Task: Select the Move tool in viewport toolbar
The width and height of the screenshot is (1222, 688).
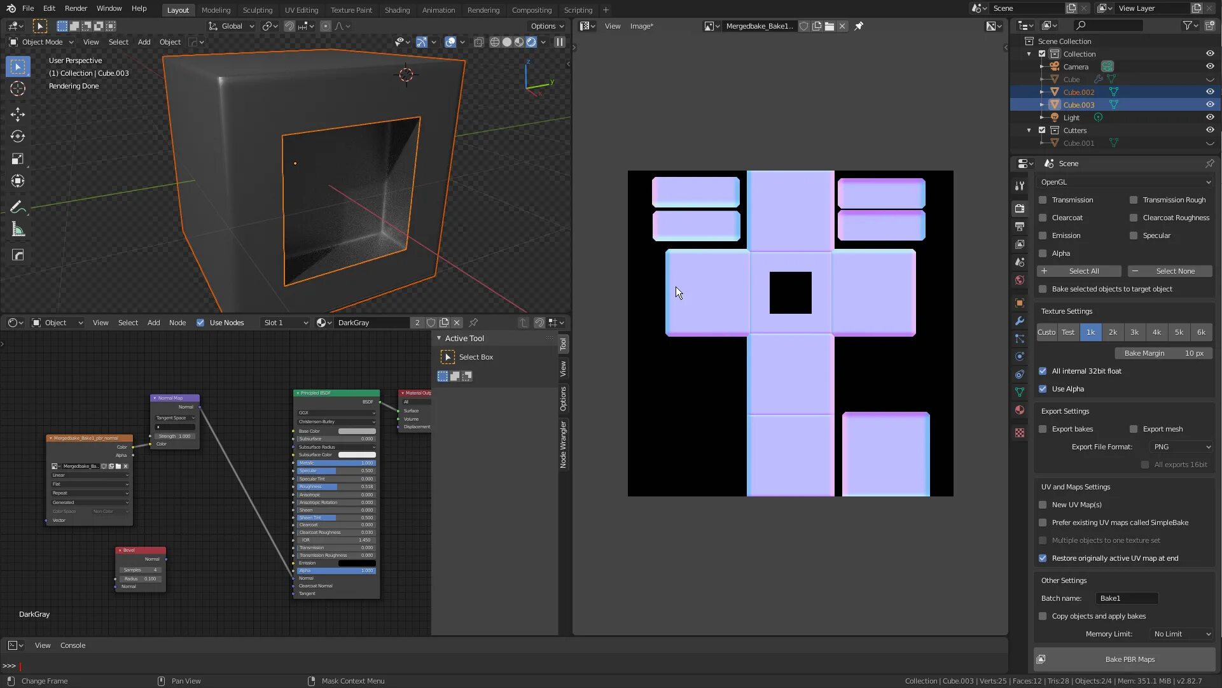Action: (18, 115)
